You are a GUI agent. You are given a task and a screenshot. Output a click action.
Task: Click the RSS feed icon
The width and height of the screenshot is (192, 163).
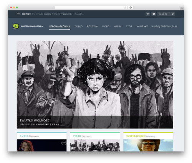tap(148, 14)
